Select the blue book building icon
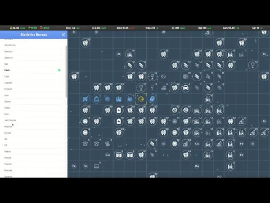This screenshot has height=203, width=270. tap(152, 99)
